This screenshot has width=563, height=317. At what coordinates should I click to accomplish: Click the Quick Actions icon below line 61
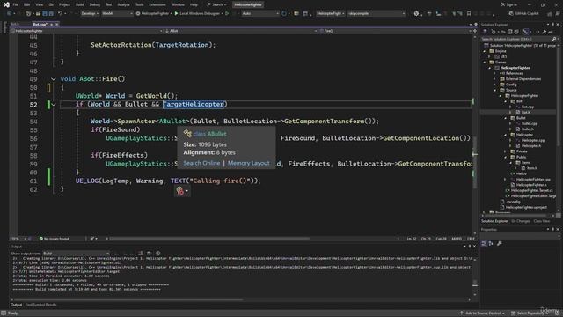[x=182, y=191]
